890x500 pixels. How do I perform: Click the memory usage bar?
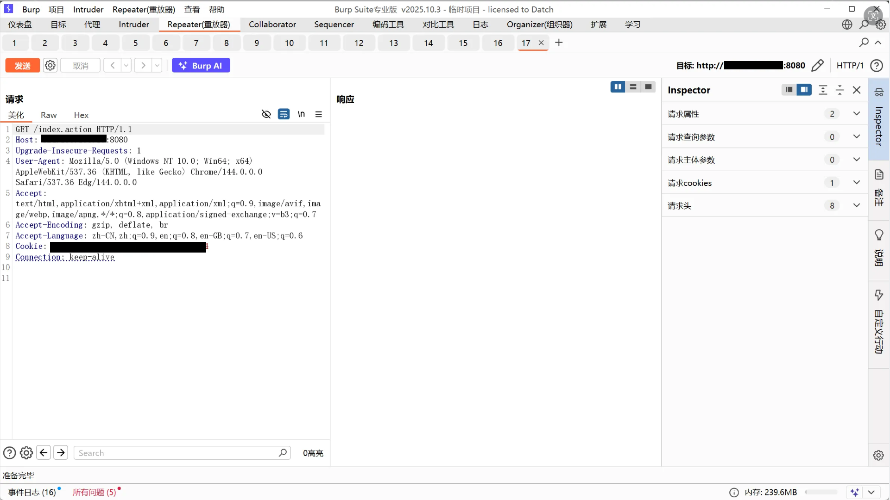821,492
